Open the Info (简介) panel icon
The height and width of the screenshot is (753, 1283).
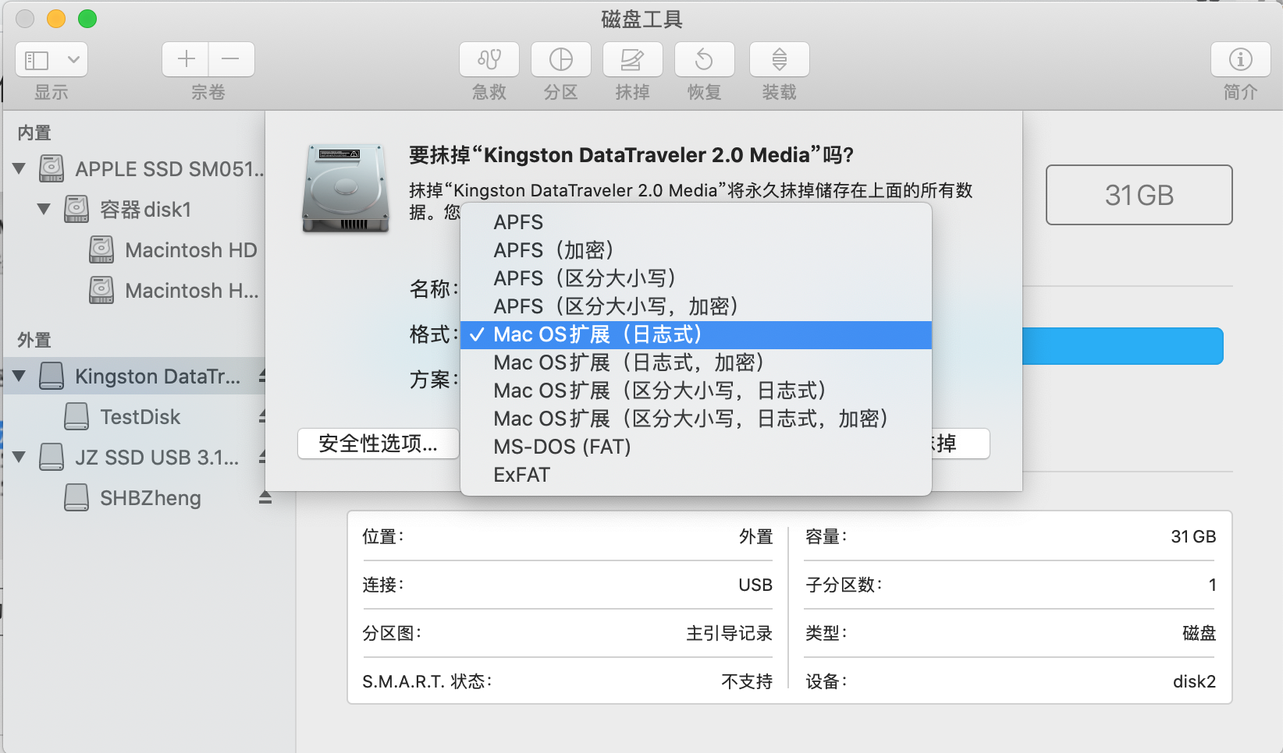pos(1240,60)
